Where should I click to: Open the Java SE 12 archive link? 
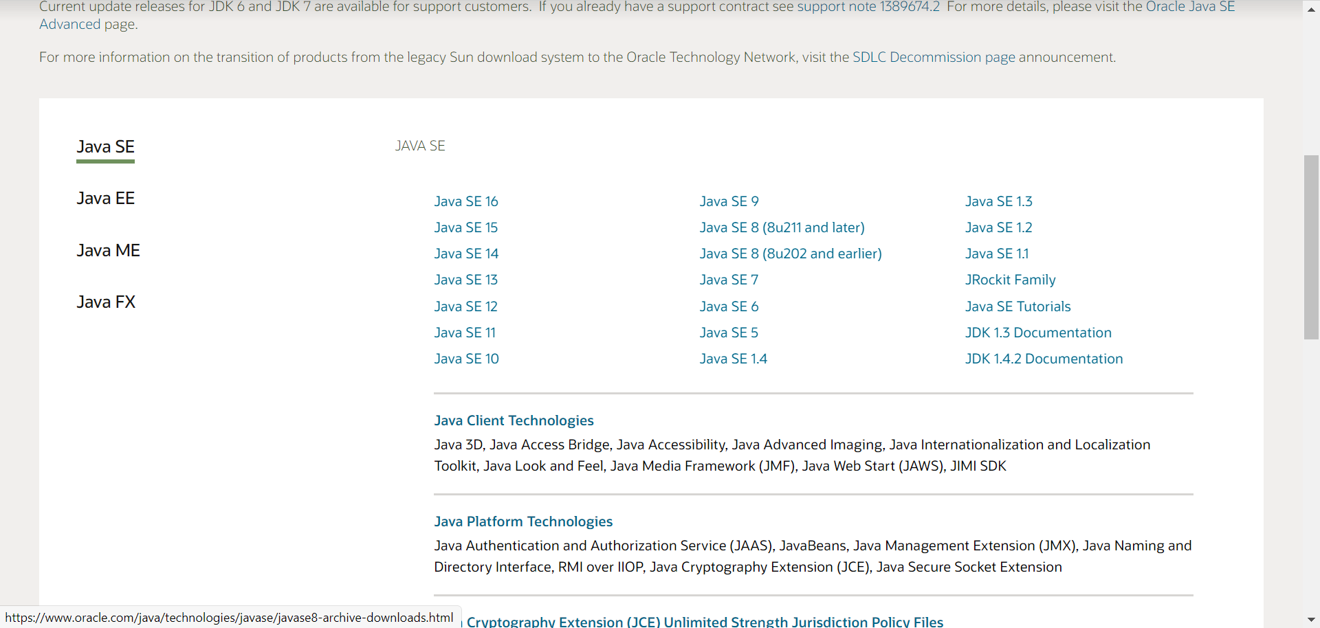tap(466, 306)
